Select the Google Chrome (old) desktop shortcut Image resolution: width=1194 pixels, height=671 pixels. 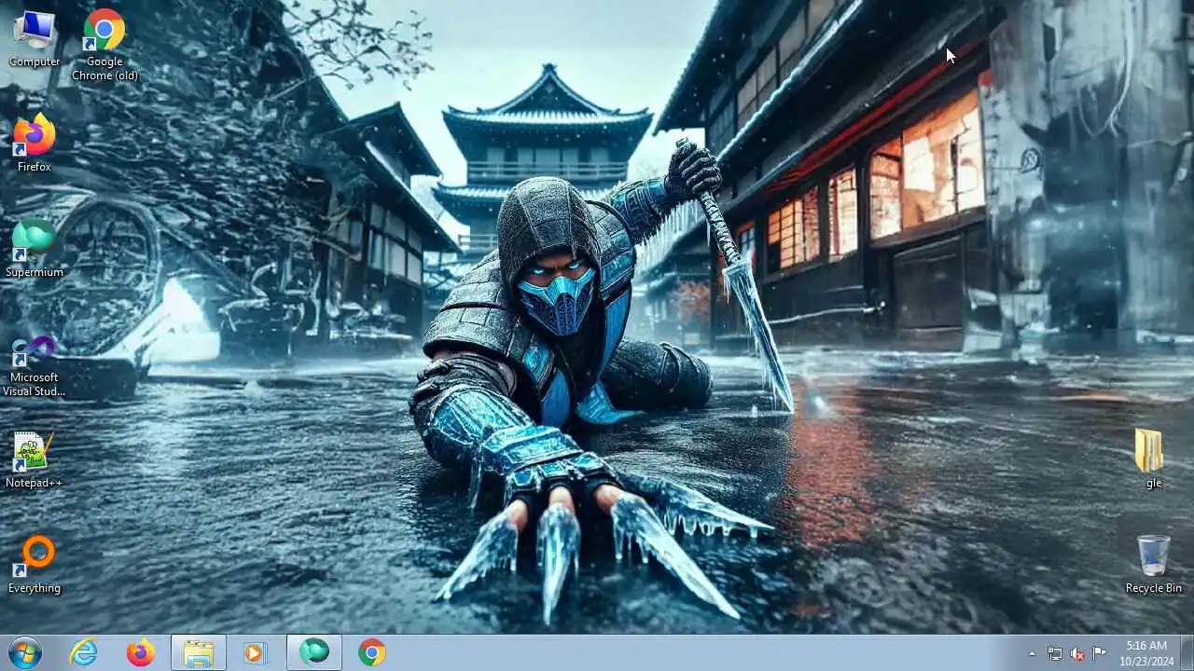pos(104,44)
